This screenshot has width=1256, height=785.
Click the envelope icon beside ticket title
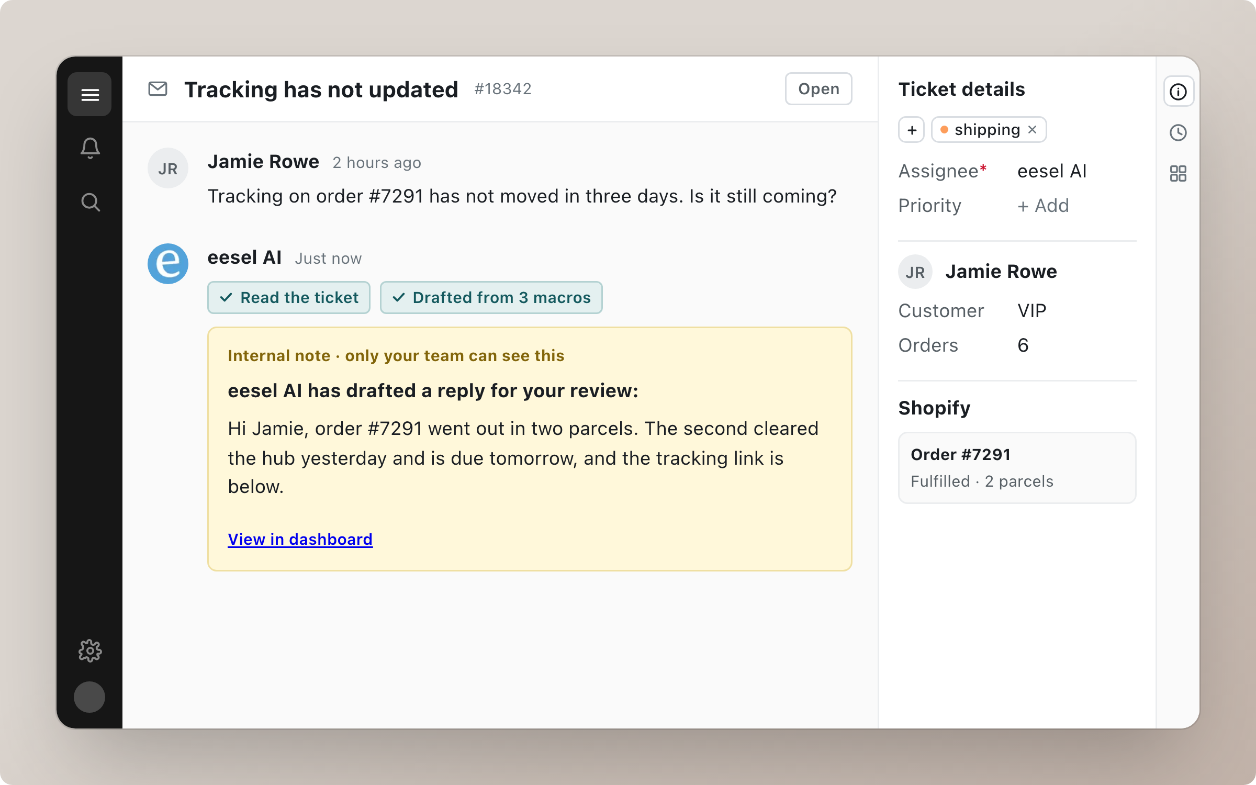pos(158,89)
